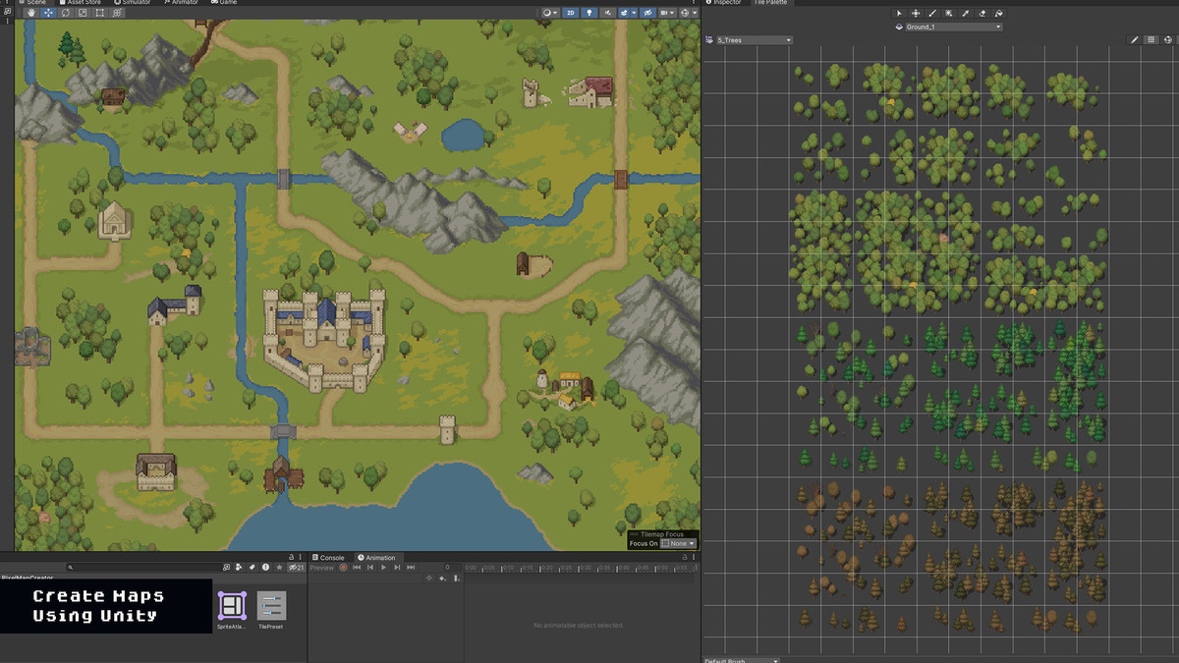The height and width of the screenshot is (663, 1179).
Task: Click the Add Keyframe icon in Animation window
Action: 442,578
